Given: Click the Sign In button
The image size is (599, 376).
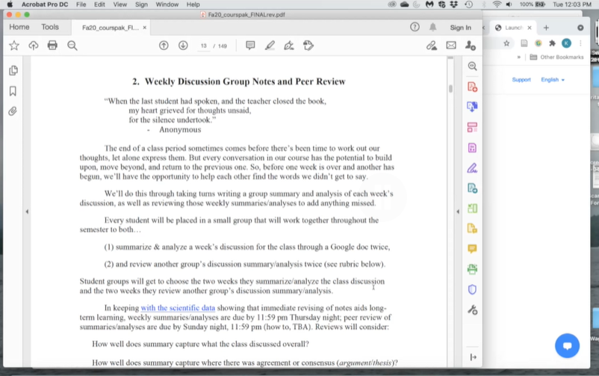Looking at the screenshot, I should click(460, 28).
